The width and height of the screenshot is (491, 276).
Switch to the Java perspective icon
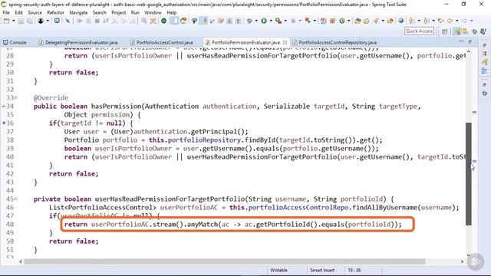pyautogui.click(x=466, y=31)
